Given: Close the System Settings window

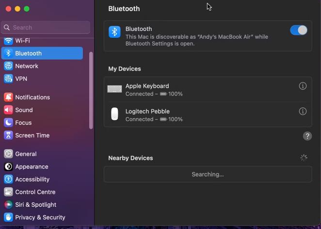Looking at the screenshot, I should [x=8, y=9].
